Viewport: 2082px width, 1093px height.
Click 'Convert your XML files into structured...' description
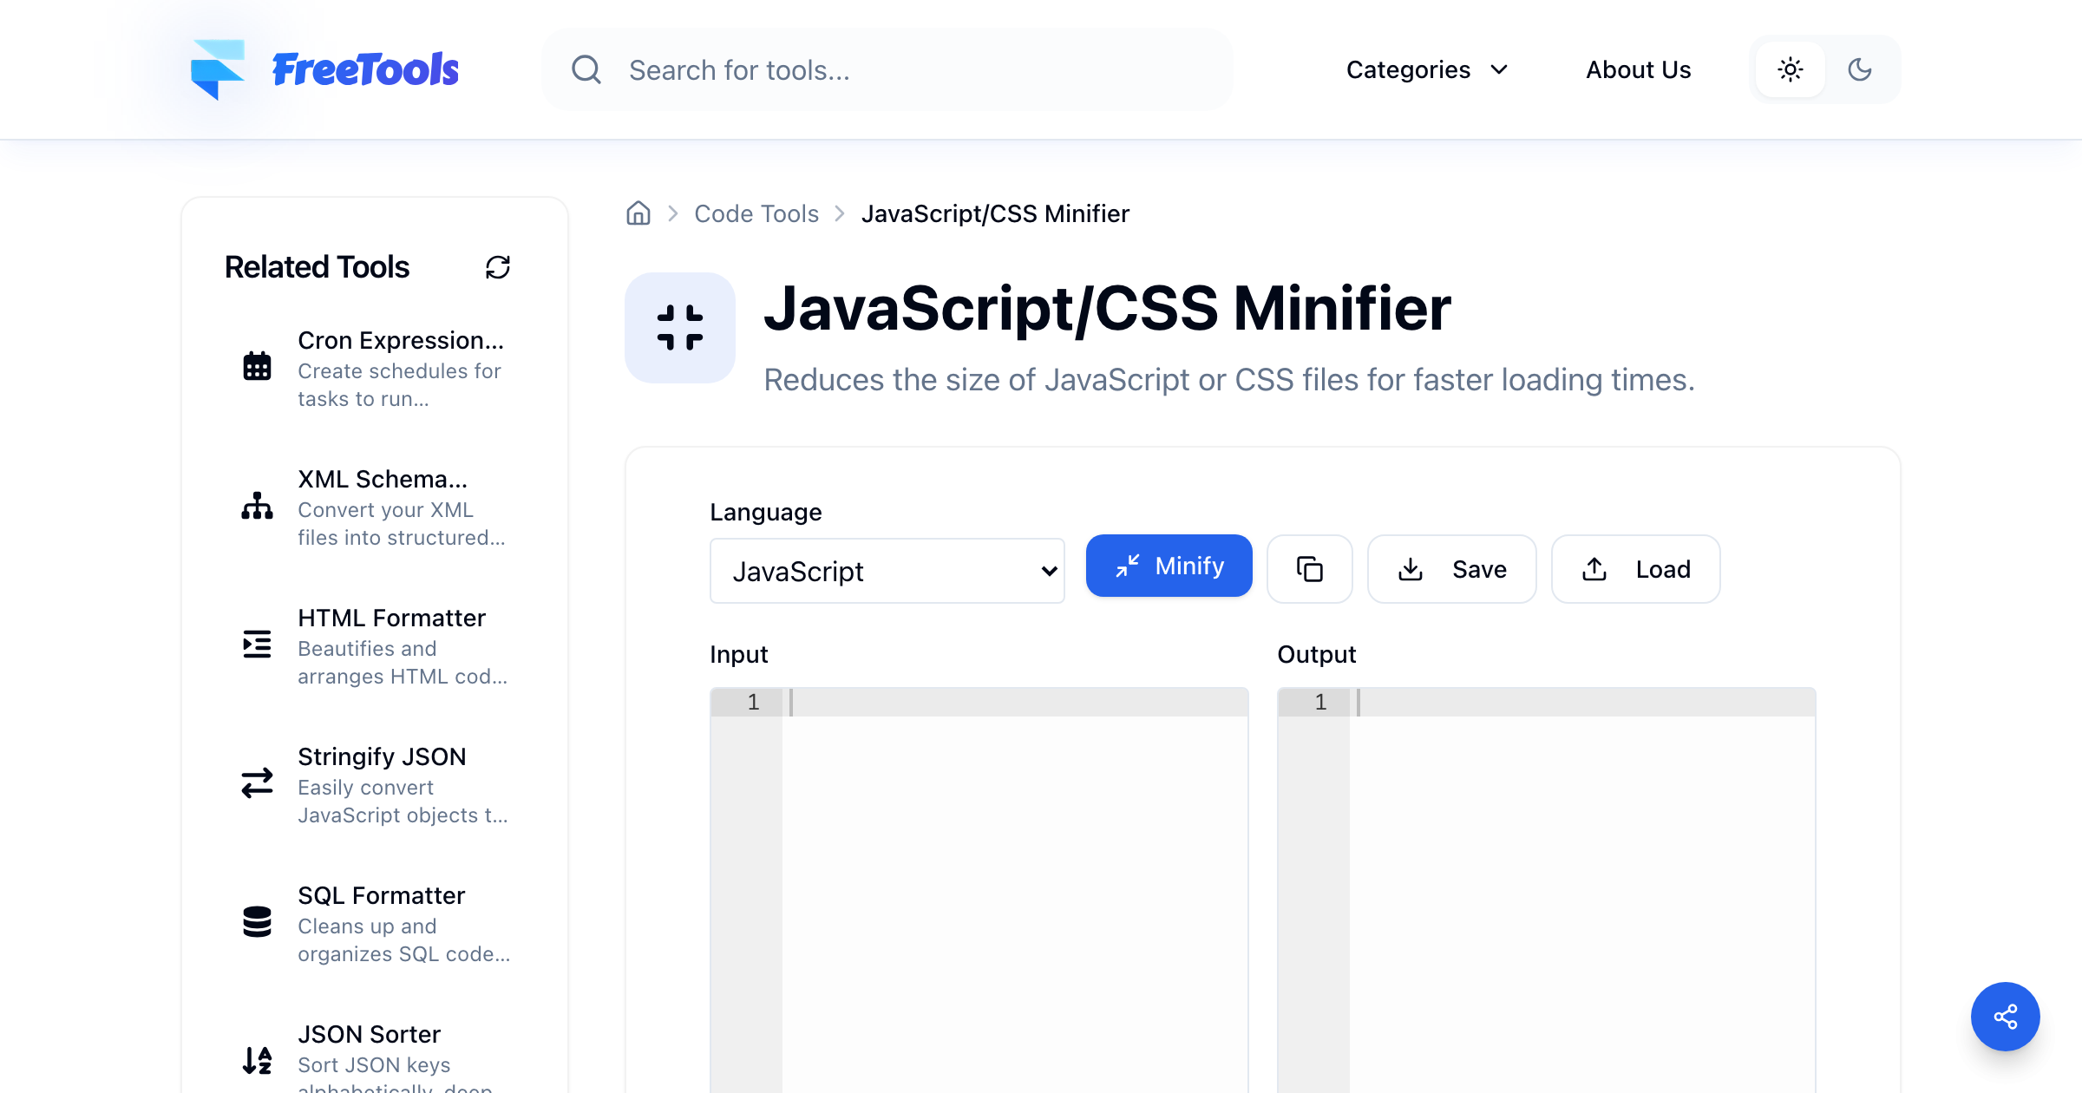tap(402, 524)
